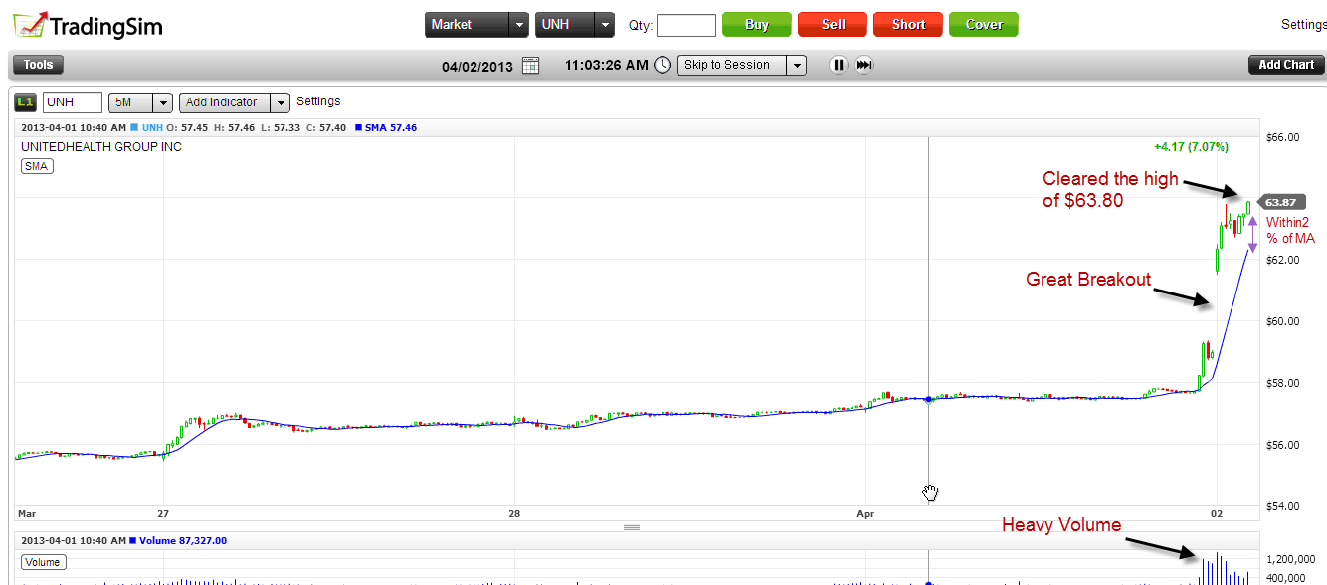
Task: Click the Volume indicator tag
Action: pyautogui.click(x=43, y=562)
